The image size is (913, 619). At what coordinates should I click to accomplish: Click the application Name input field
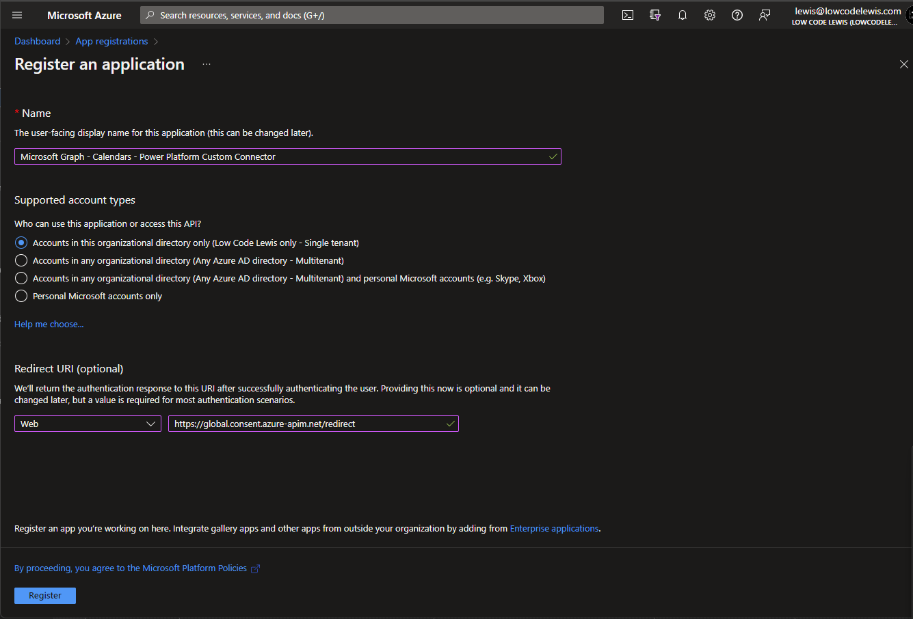coord(287,156)
